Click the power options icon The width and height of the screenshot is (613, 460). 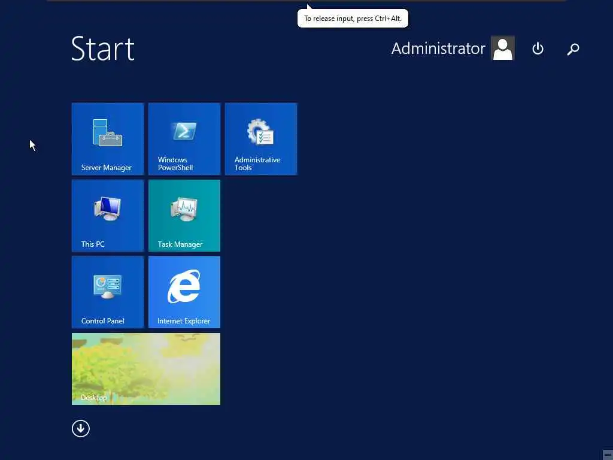[538, 49]
